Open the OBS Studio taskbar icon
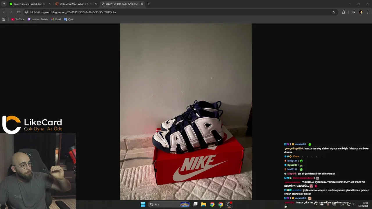Screen dimensions: 372x209 [x=229, y=204]
